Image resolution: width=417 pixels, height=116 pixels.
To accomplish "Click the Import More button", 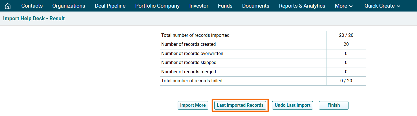I will 193,105.
